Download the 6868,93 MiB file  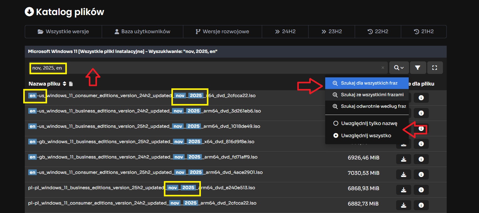[x=404, y=190]
